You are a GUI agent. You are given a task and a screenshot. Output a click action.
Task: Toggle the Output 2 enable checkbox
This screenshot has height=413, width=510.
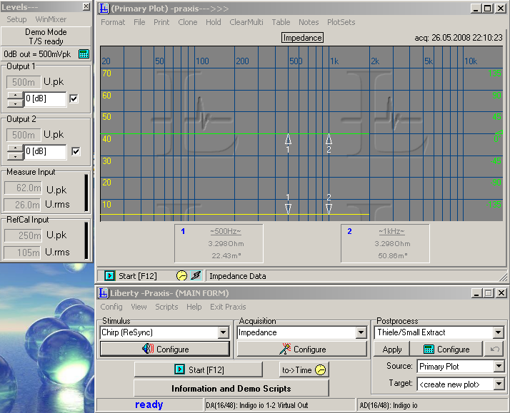point(76,151)
